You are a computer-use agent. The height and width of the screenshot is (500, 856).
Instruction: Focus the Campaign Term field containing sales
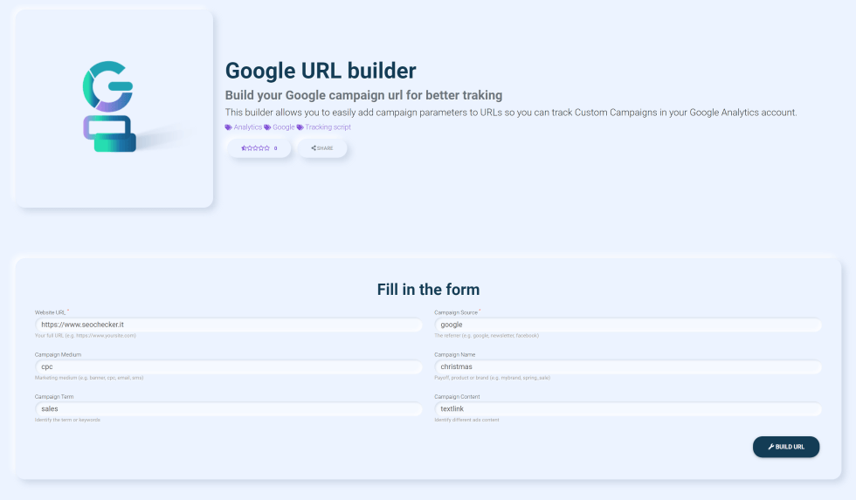(229, 408)
